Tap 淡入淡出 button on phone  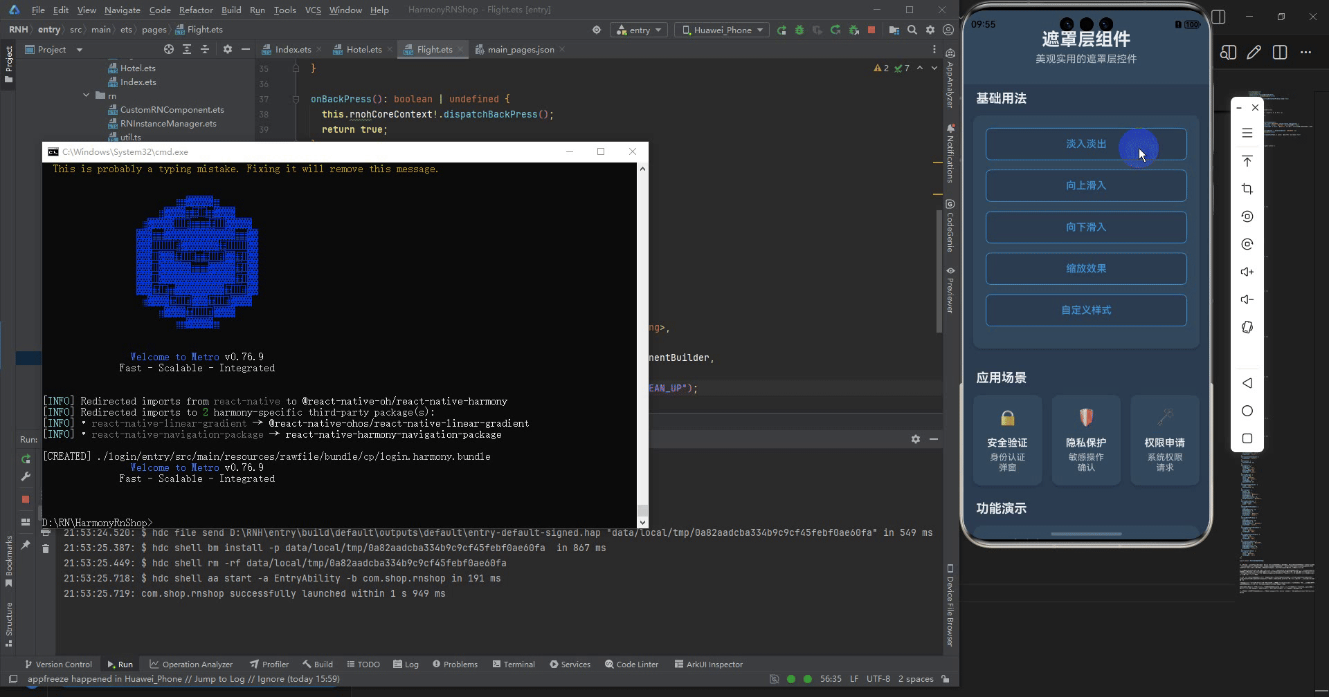coord(1086,144)
